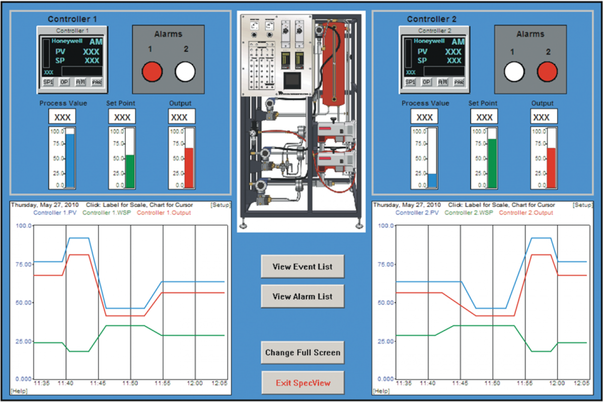Click the process trainer equipment image

(x=301, y=121)
